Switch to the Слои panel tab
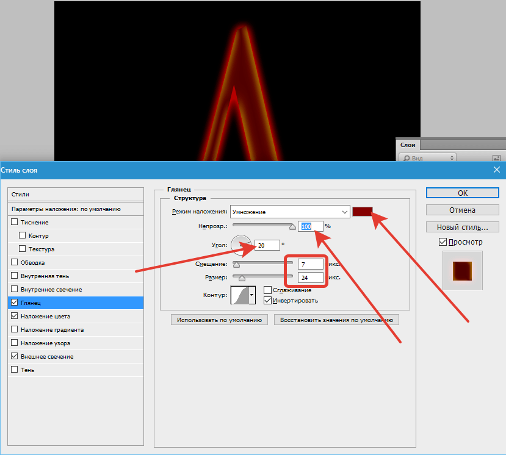 pos(408,145)
